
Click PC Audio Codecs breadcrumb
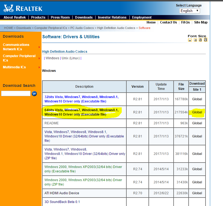click(x=82, y=28)
